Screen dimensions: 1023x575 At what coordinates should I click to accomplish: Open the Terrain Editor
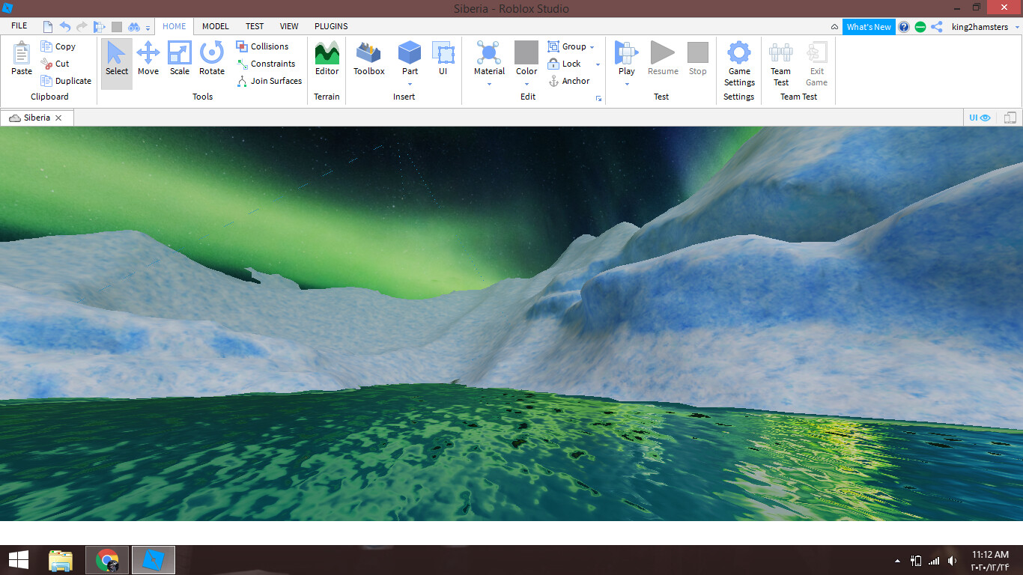tap(327, 58)
